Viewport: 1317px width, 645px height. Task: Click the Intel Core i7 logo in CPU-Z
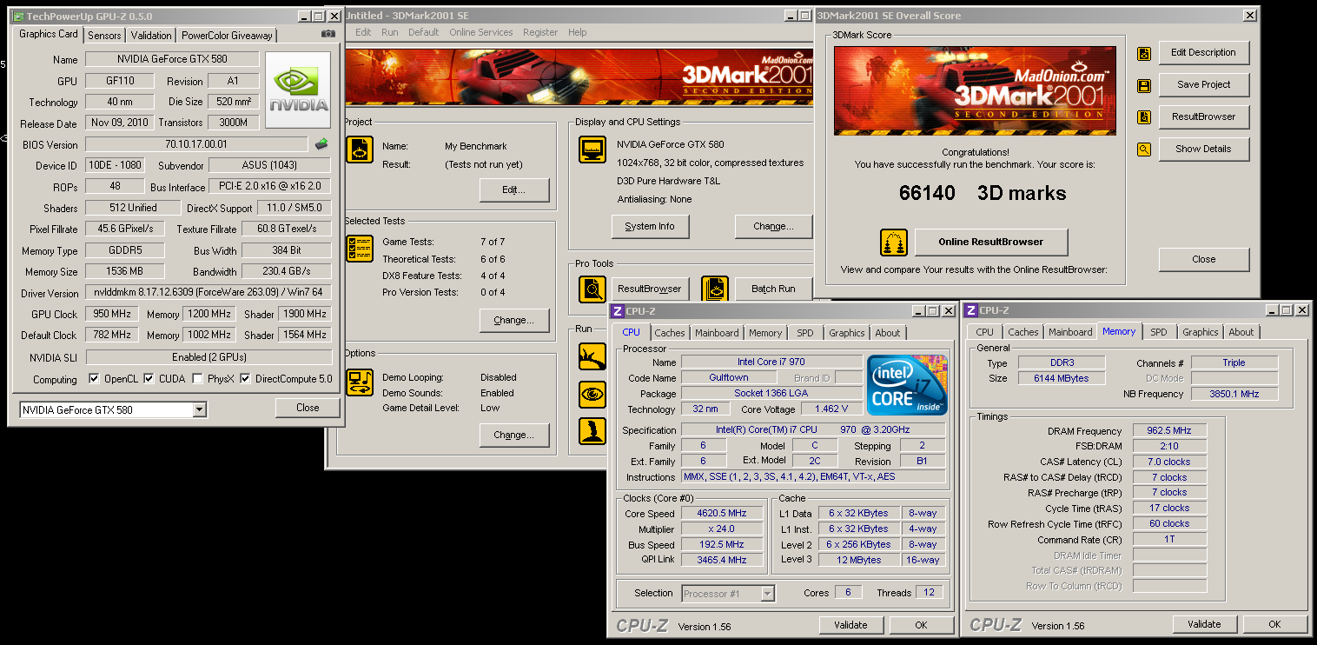pyautogui.click(x=907, y=384)
